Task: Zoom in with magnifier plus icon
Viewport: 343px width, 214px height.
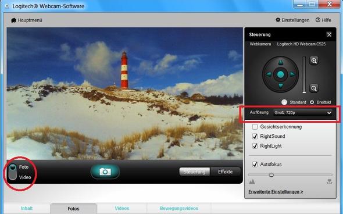Action: pos(314,60)
